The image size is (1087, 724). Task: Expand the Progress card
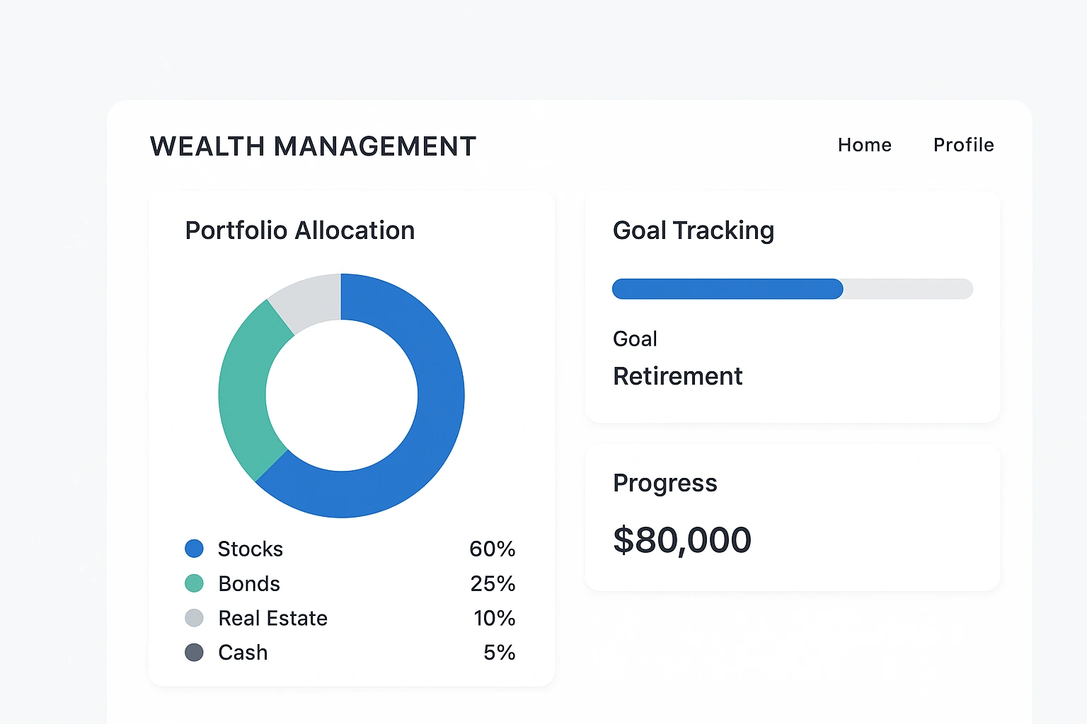792,516
